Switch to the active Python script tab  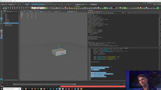(x=126, y=48)
